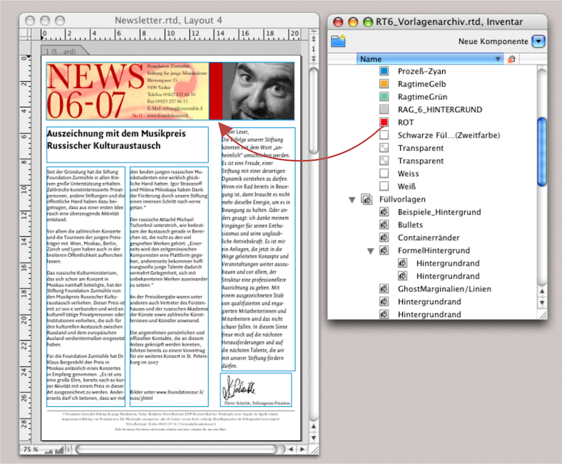Pick the RagtimeGrün green swatch icon
The image size is (562, 464).
(384, 97)
